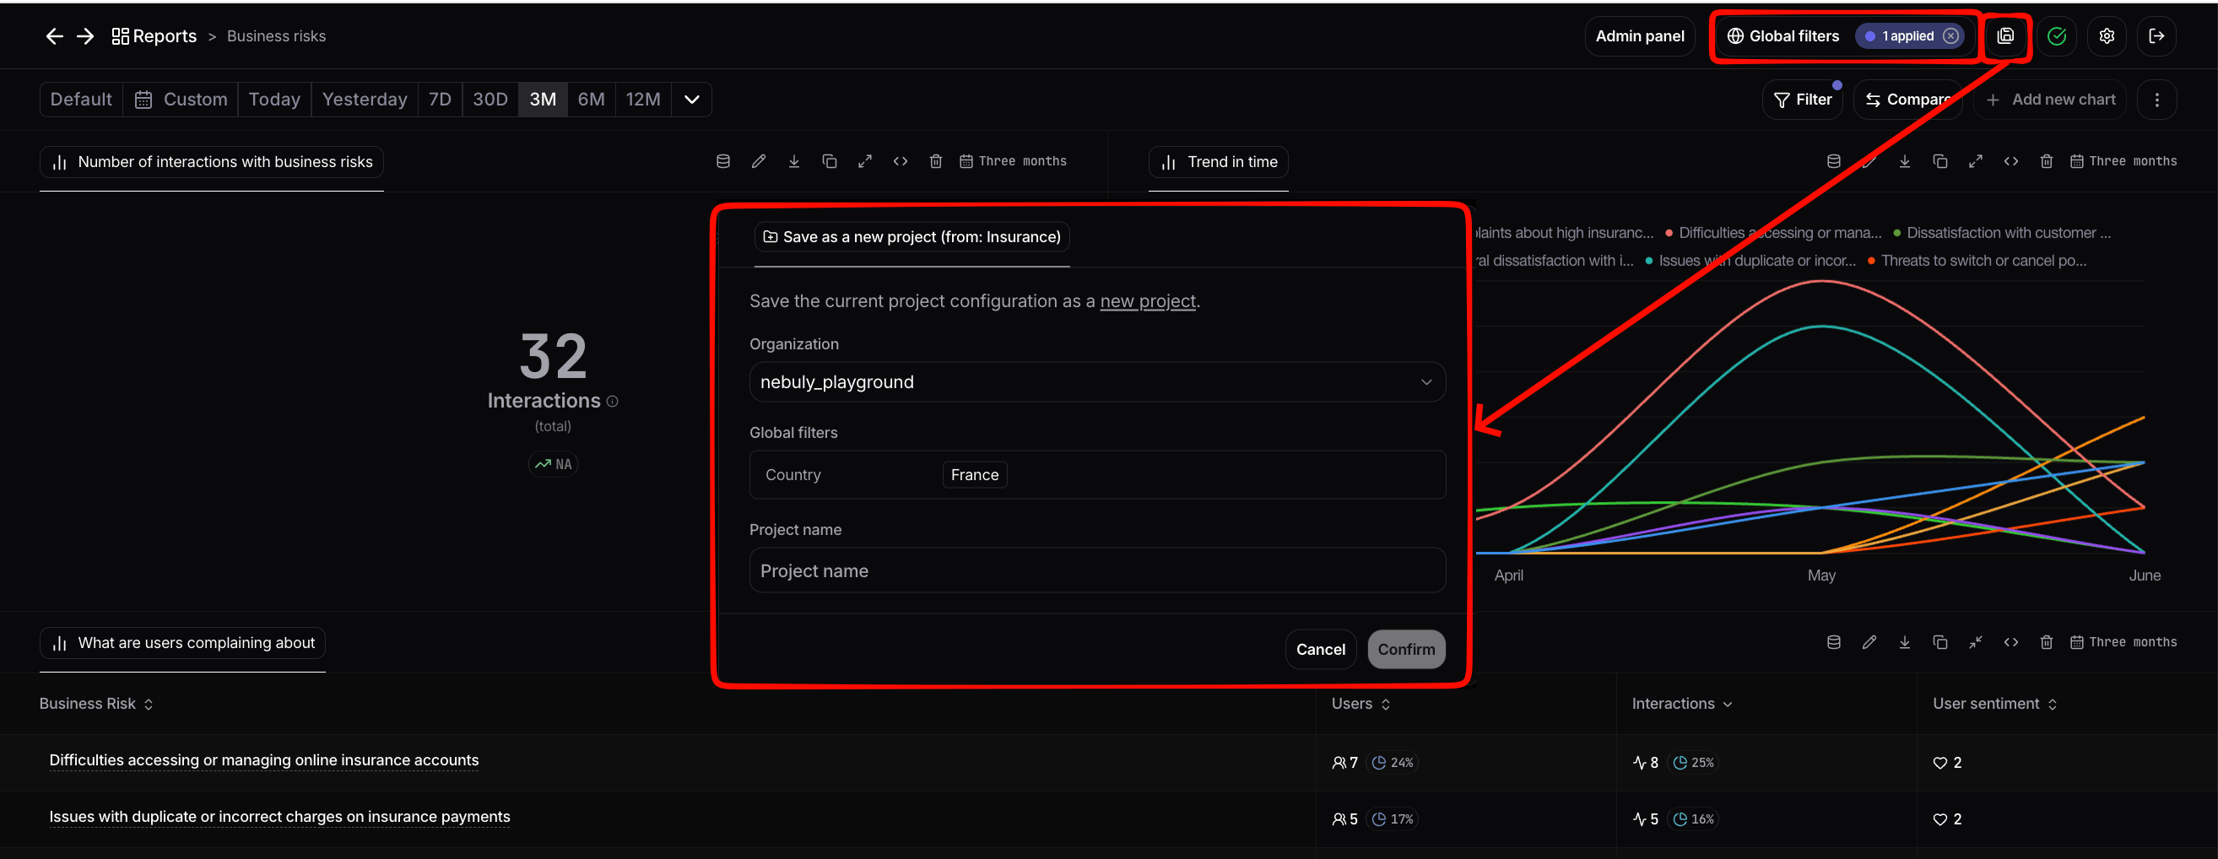Show embed code for users complaining table
Image resolution: width=2218 pixels, height=859 pixels.
2010,642
